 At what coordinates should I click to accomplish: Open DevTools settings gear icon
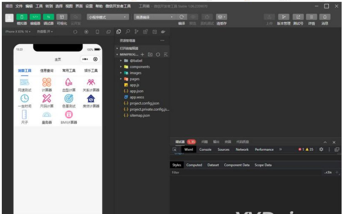click(x=321, y=149)
